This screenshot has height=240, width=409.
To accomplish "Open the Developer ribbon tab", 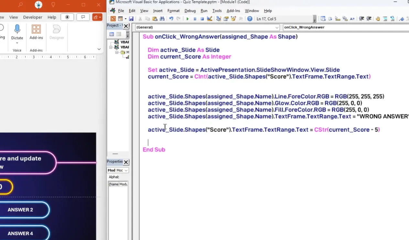I will pyautogui.click(x=33, y=17).
